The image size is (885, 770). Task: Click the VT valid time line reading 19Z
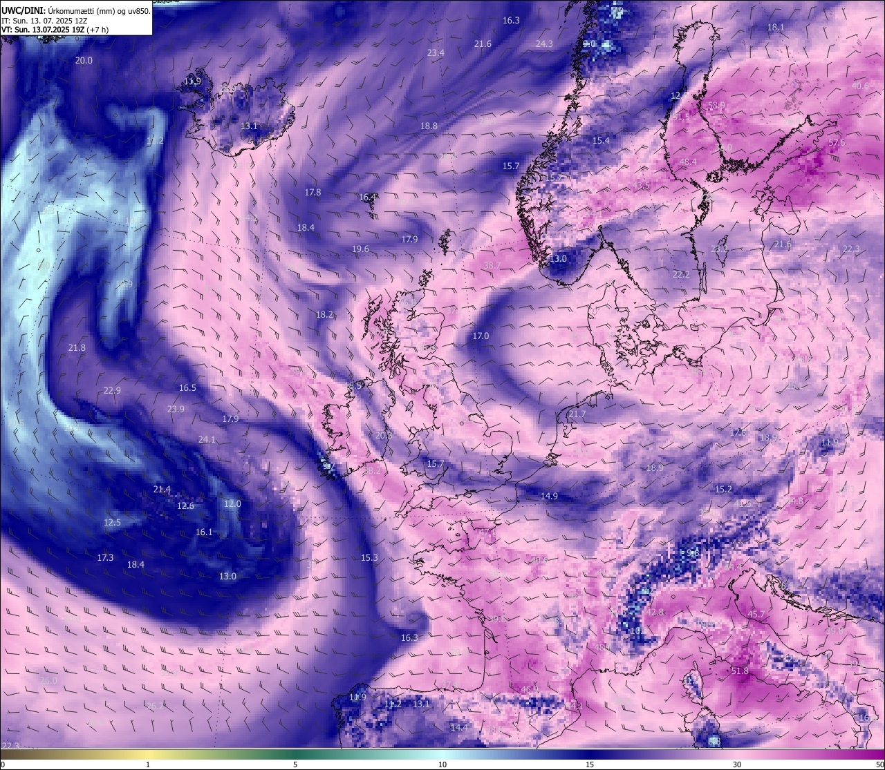click(55, 30)
